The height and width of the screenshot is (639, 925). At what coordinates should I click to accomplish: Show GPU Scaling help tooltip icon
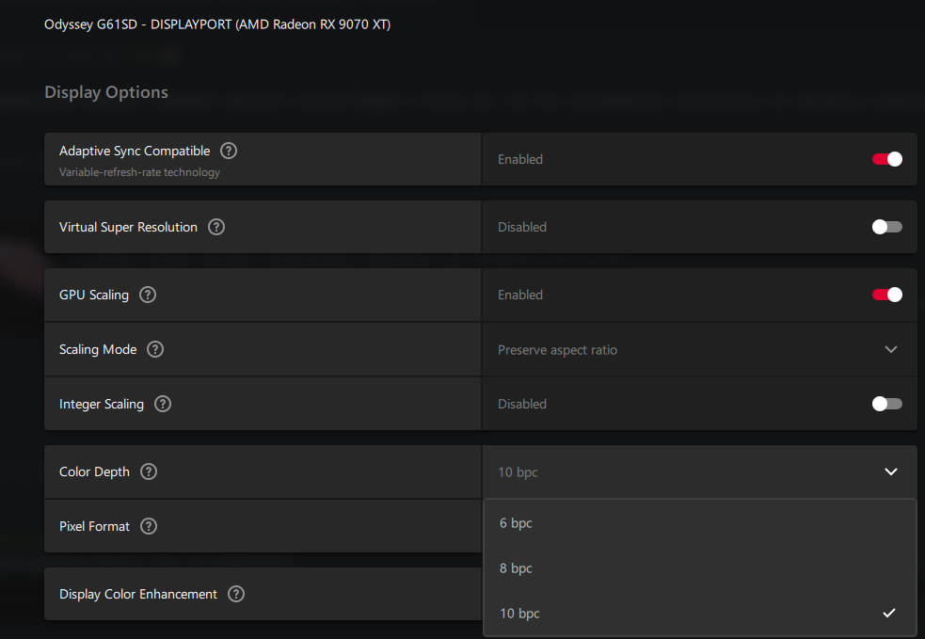(x=148, y=295)
